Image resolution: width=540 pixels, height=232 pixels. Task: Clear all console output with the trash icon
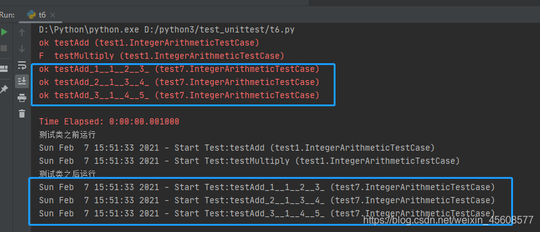[22, 114]
